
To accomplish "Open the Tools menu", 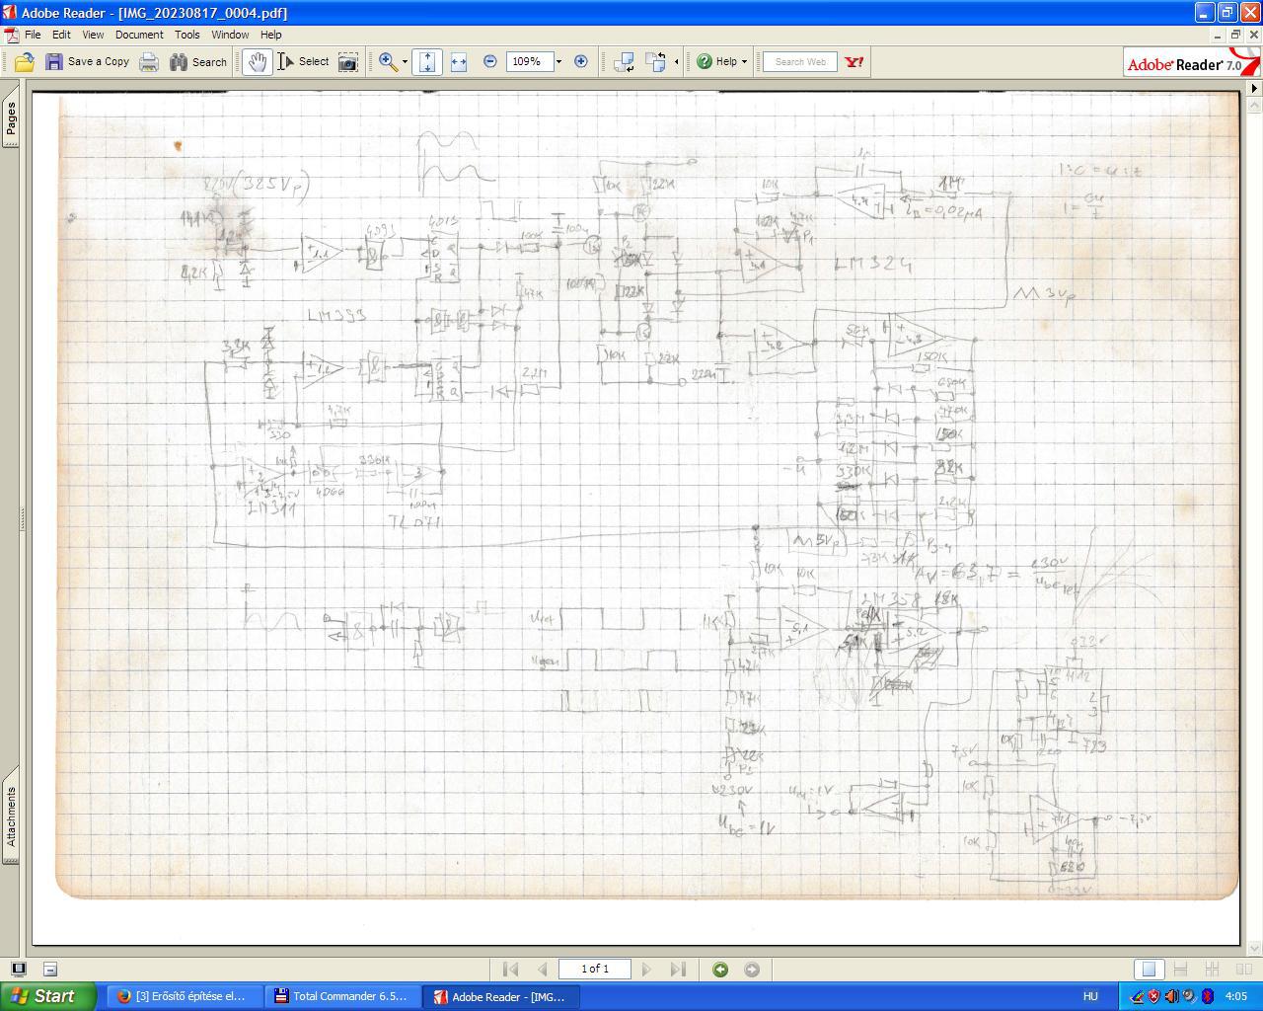I will click(187, 35).
